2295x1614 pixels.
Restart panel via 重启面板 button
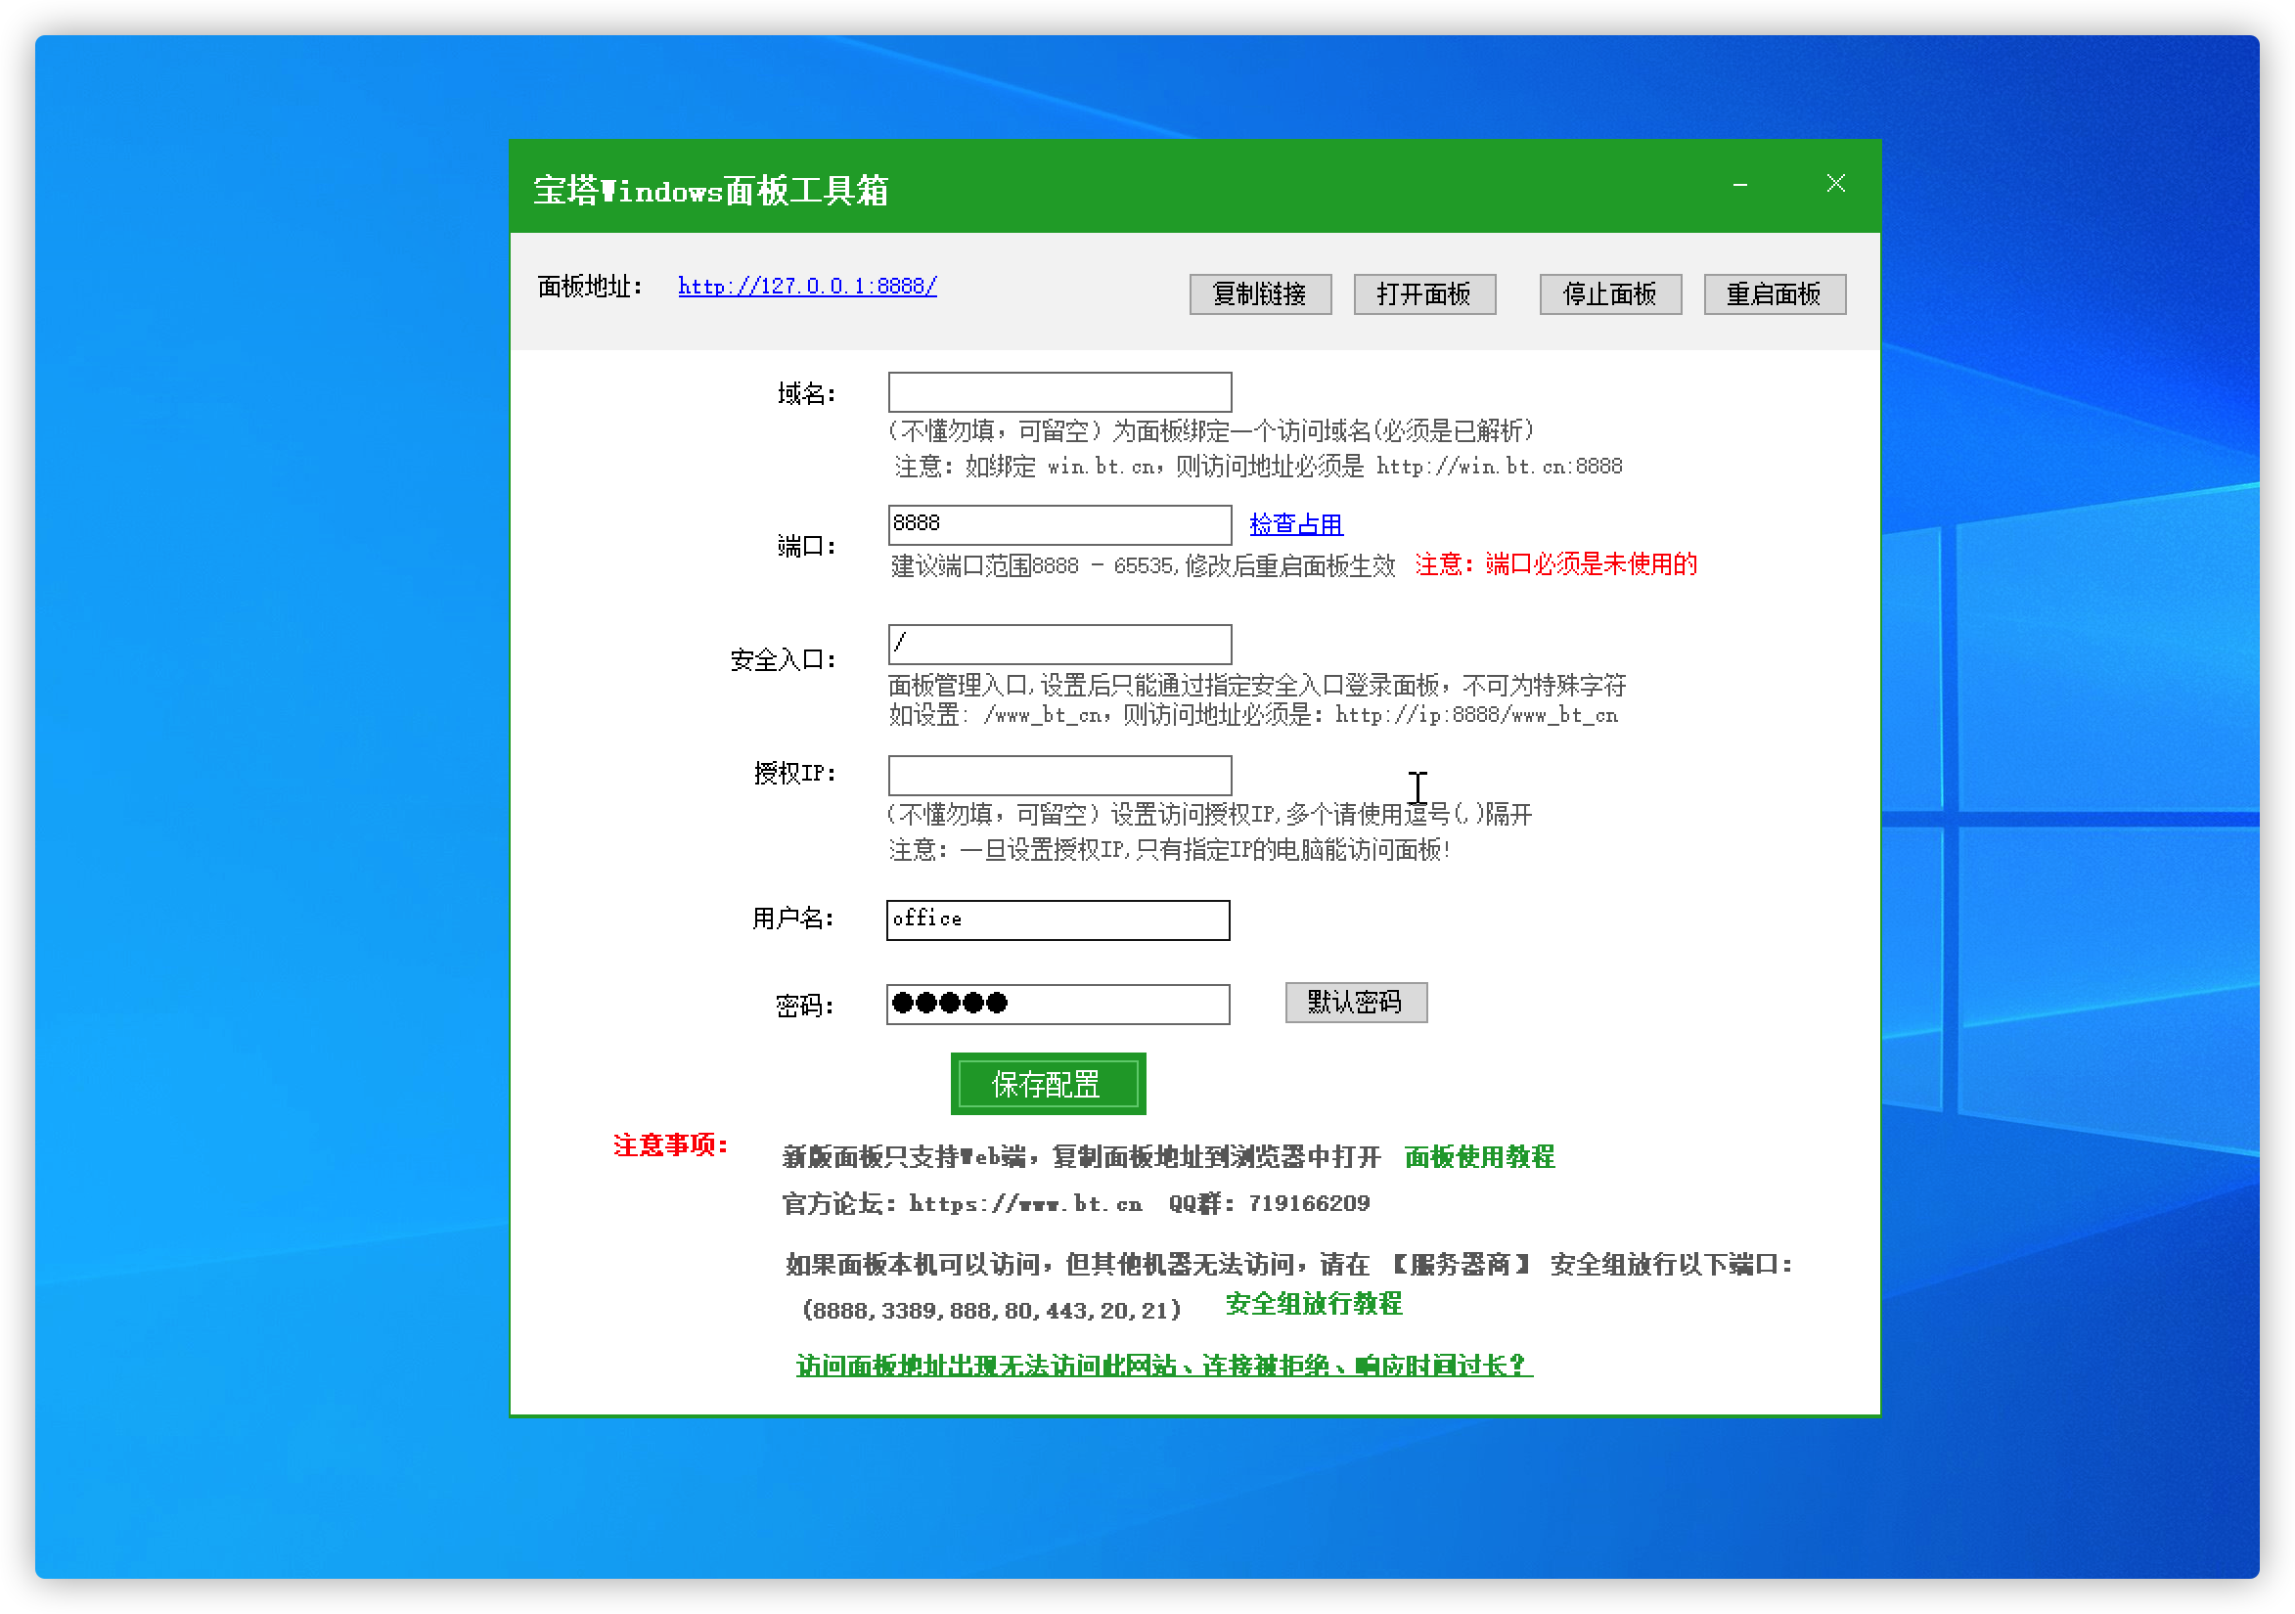point(1775,292)
